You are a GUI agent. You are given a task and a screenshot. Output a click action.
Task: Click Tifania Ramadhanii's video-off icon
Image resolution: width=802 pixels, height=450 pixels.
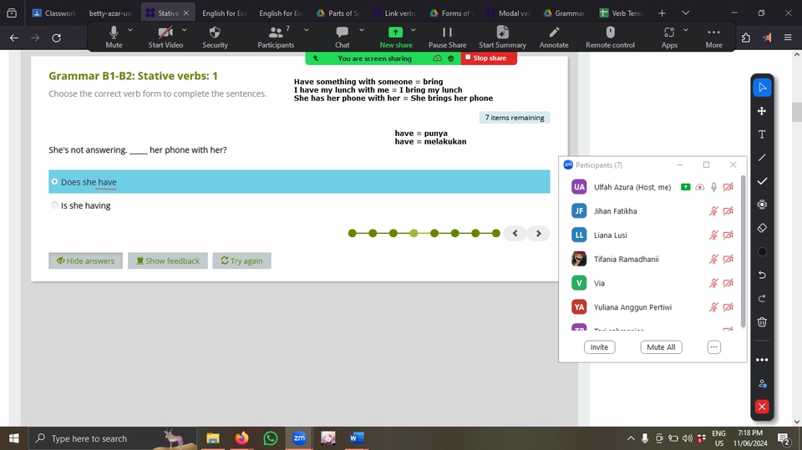point(728,259)
